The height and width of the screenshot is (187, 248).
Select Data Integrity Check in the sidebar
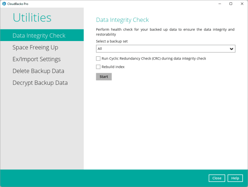point(39,35)
